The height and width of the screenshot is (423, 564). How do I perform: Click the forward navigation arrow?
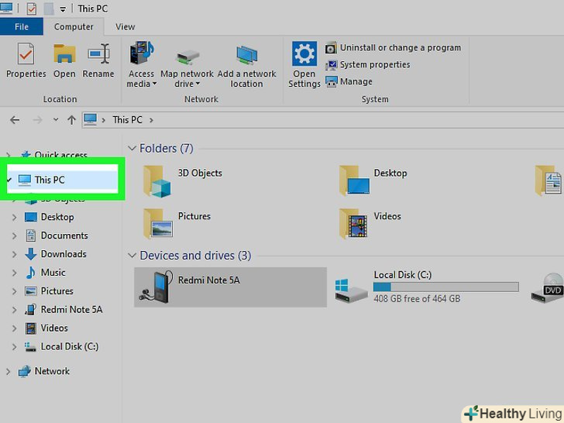tap(37, 120)
